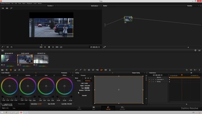
Task: Click the Gain master wheel slider
Action: pos(46,97)
